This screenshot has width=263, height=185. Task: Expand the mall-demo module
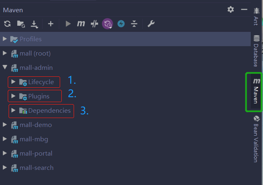pos(5,125)
